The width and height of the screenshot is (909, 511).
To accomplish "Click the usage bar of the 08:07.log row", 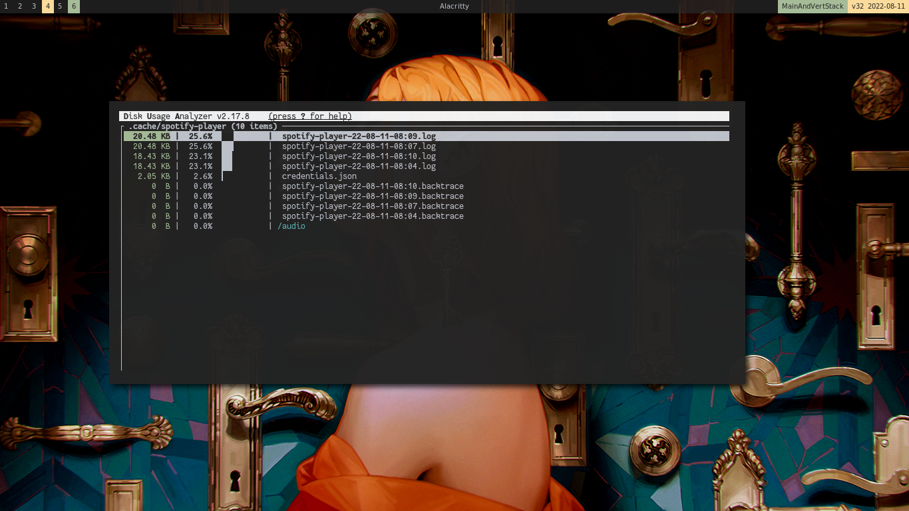I will point(228,146).
